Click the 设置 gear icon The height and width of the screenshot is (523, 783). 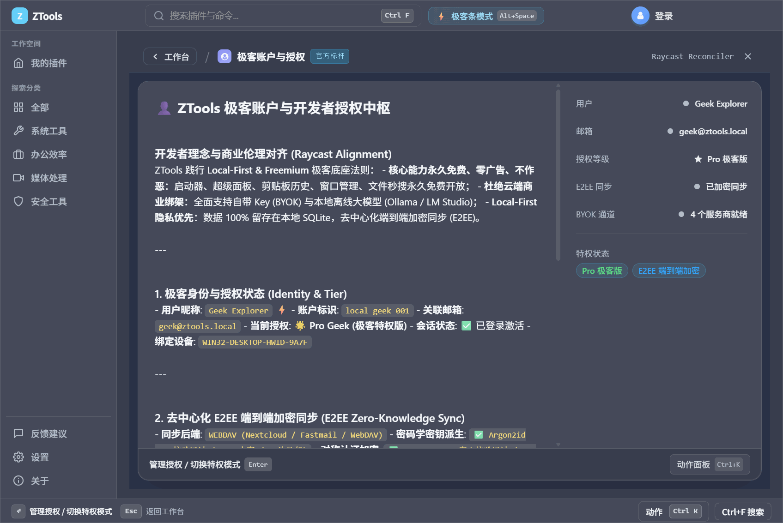(x=18, y=457)
